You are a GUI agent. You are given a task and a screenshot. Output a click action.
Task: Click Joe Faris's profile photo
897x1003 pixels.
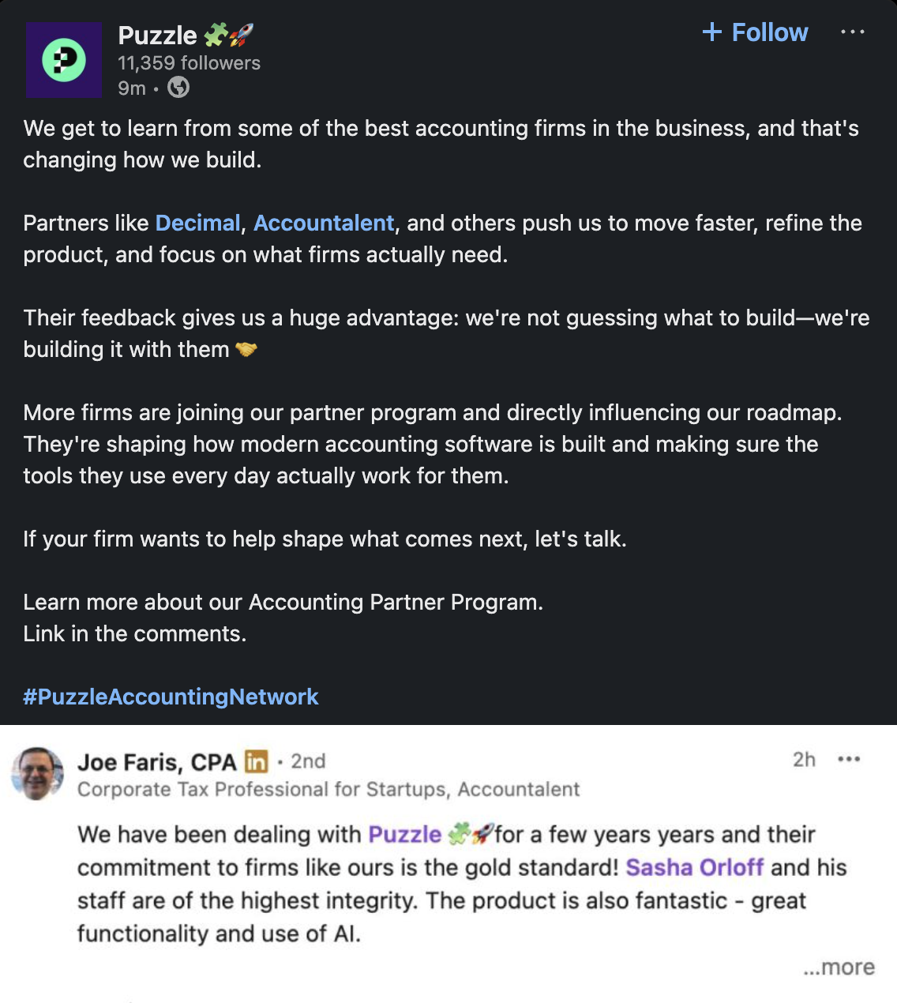pyautogui.click(x=37, y=773)
